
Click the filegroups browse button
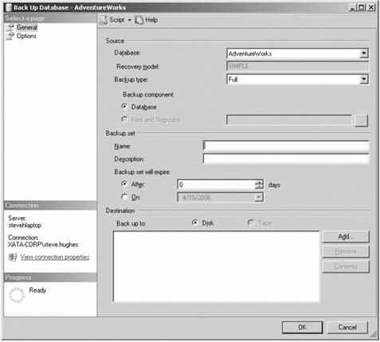tap(361, 120)
